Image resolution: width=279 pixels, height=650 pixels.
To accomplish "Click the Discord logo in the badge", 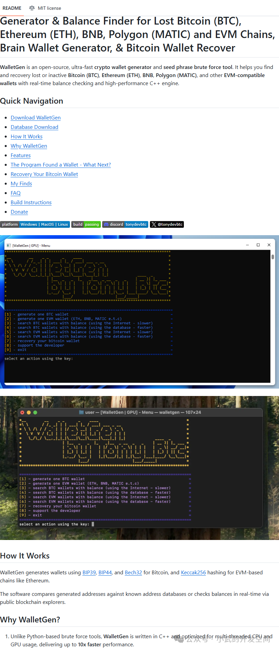I will (x=106, y=224).
